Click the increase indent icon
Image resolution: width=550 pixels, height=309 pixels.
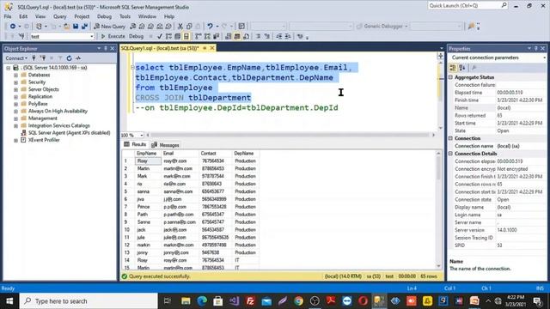[x=288, y=36]
